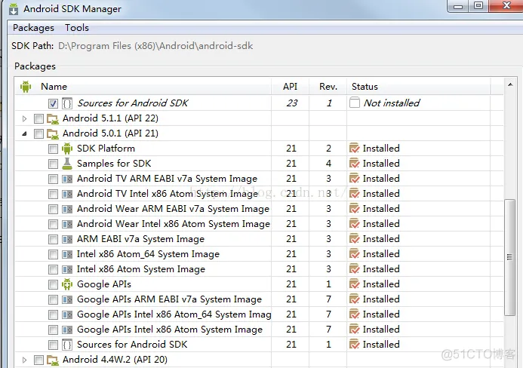Open the Packages menu
The image size is (523, 368).
33,28
